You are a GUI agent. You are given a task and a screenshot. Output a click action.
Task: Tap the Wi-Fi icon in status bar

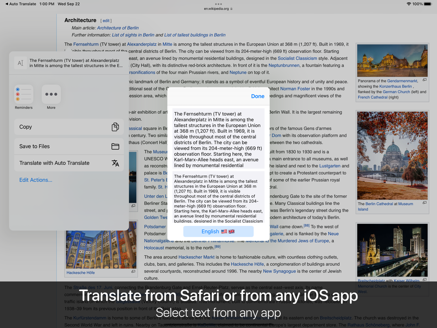click(409, 4)
